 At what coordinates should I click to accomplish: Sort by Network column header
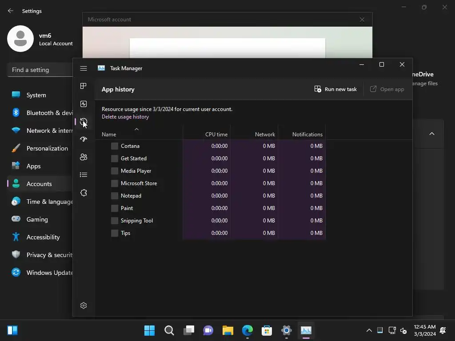point(254,132)
